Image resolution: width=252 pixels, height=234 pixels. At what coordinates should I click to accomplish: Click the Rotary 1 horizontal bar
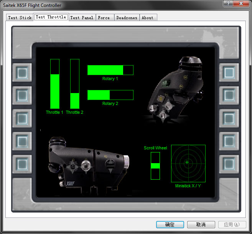(x=110, y=70)
